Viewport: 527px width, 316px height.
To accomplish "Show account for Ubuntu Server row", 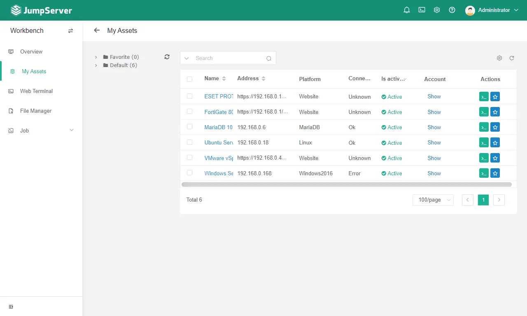I will pyautogui.click(x=434, y=143).
